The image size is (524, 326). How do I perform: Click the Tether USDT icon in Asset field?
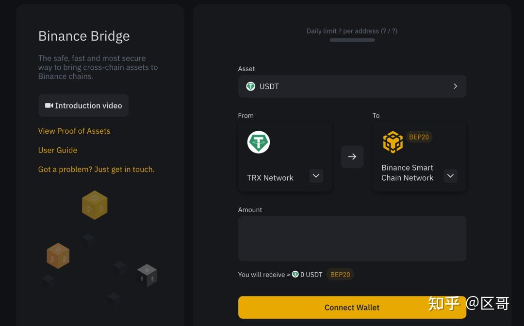pos(250,86)
